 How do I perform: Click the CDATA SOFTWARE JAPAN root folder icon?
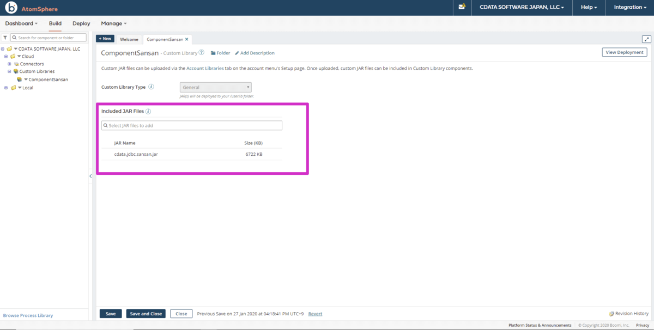coord(9,49)
